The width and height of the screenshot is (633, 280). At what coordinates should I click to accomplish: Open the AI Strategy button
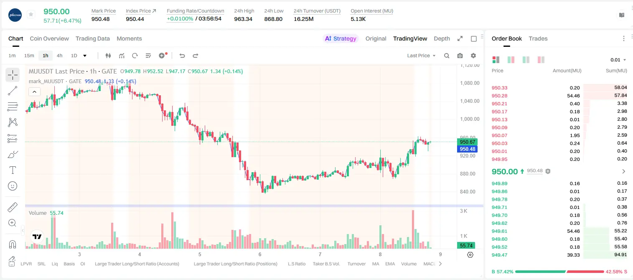[x=341, y=38]
